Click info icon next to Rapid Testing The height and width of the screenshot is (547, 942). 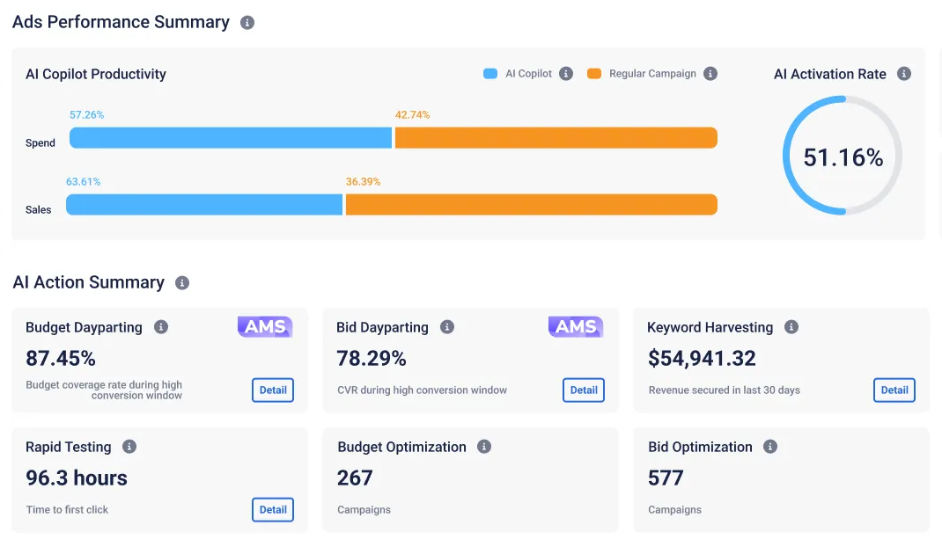(x=129, y=447)
